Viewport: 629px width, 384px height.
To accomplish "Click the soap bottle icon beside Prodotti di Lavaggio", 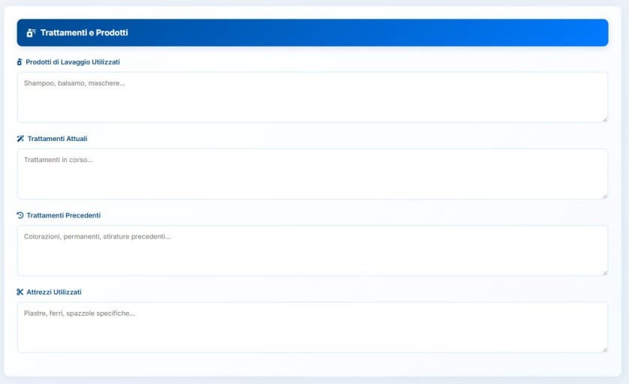I will click(20, 62).
